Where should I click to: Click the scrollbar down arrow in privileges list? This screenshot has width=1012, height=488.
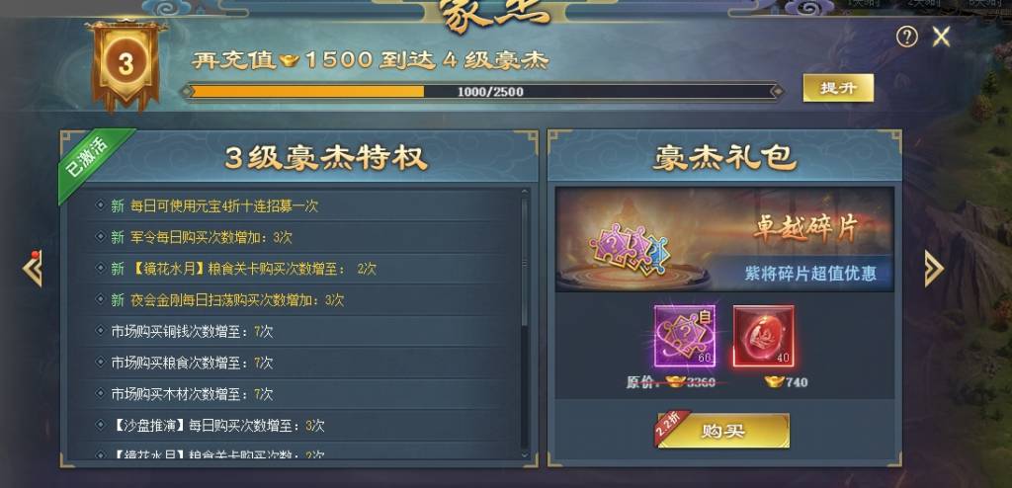(524, 455)
